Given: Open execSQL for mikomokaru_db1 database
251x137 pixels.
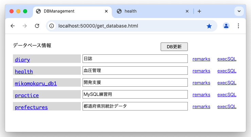Looking at the screenshot, I should tap(227, 83).
